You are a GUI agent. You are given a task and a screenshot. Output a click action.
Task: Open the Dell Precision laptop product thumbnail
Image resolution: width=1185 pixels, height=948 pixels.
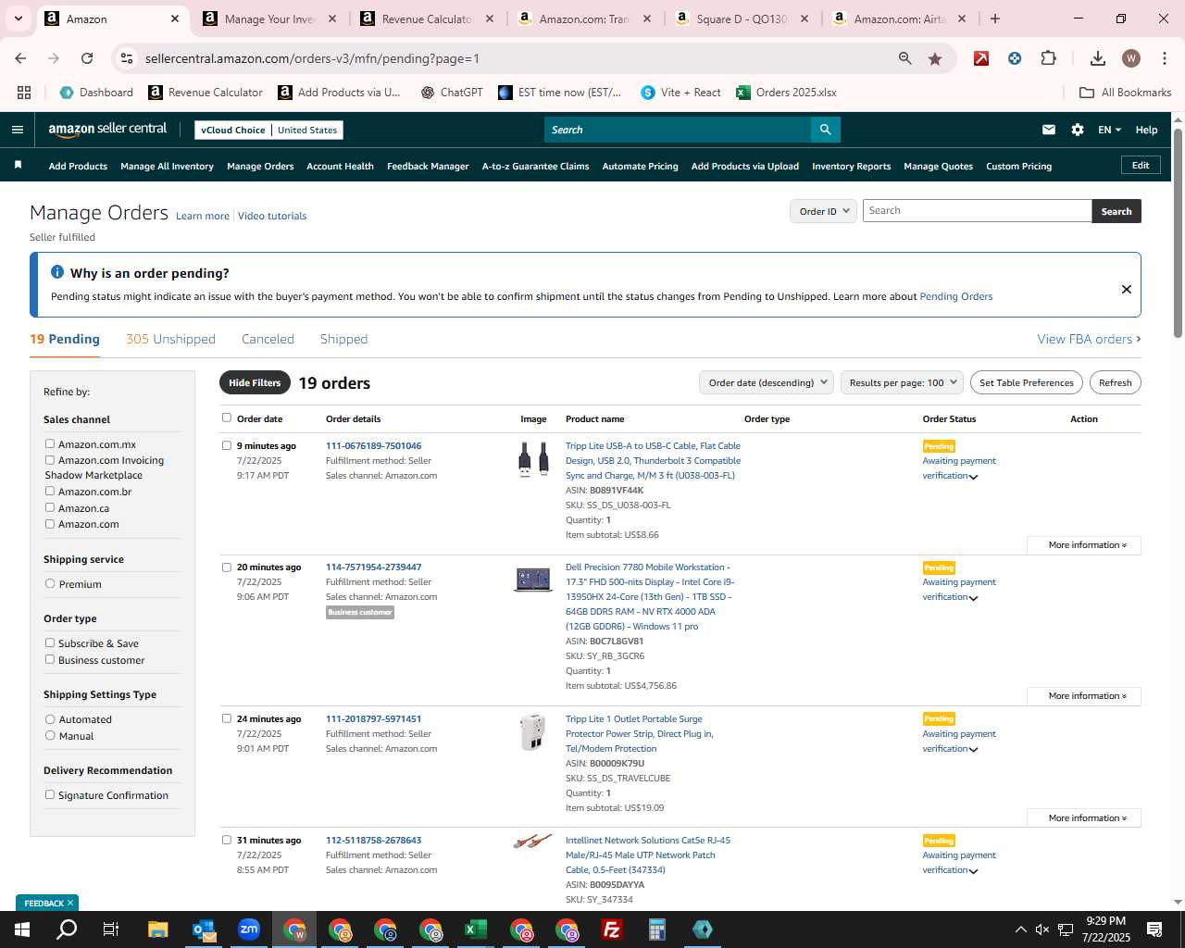click(533, 580)
